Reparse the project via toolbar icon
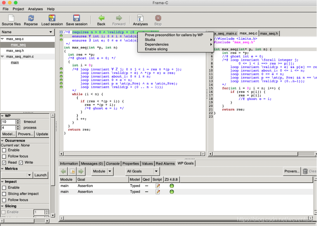The width and height of the screenshot is (317, 226). 31,20
